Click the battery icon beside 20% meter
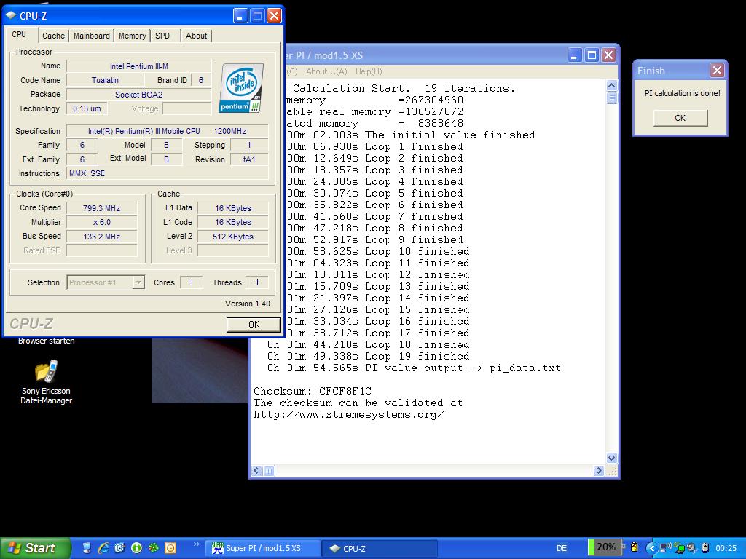 [x=634, y=547]
